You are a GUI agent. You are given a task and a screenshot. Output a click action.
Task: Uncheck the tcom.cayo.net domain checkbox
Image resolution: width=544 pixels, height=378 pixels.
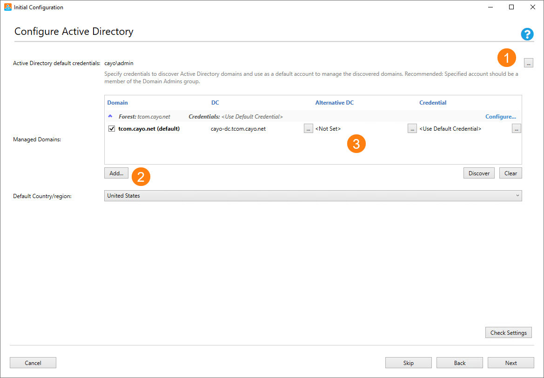pos(112,129)
